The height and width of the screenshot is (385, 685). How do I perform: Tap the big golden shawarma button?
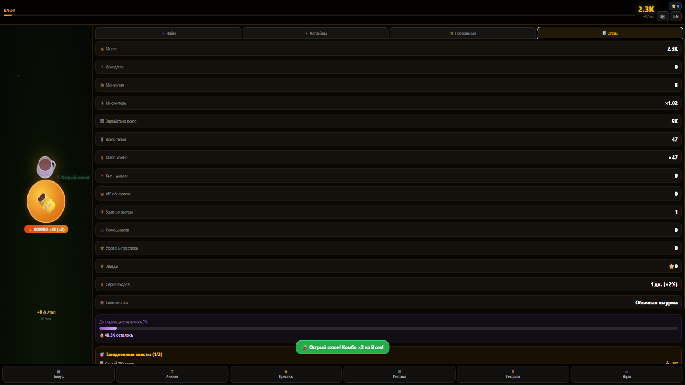(x=46, y=202)
